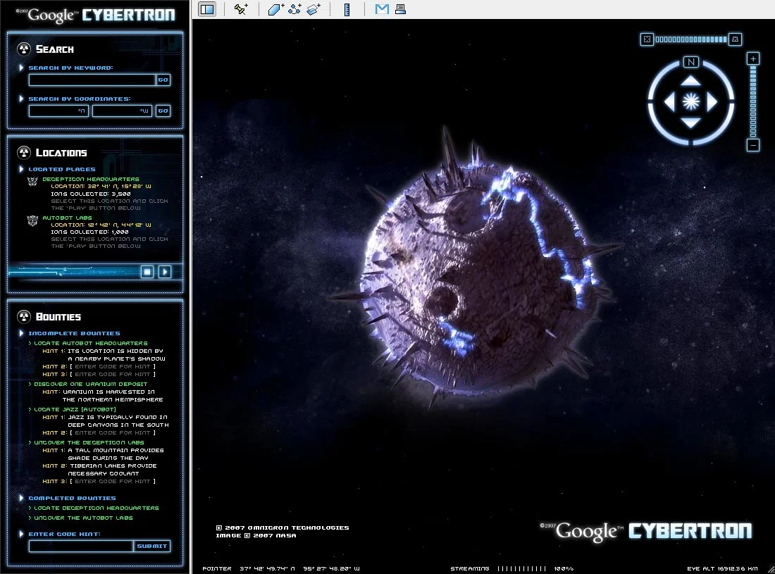Click the Eye Alt status readout

(722, 568)
